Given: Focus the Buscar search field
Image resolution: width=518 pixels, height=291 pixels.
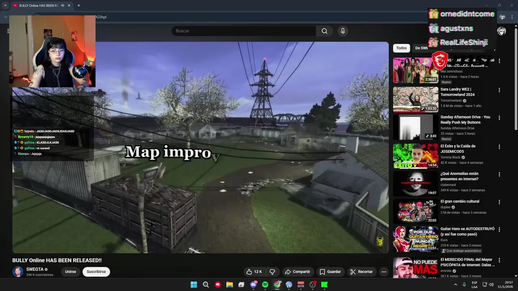Looking at the screenshot, I should (244, 31).
